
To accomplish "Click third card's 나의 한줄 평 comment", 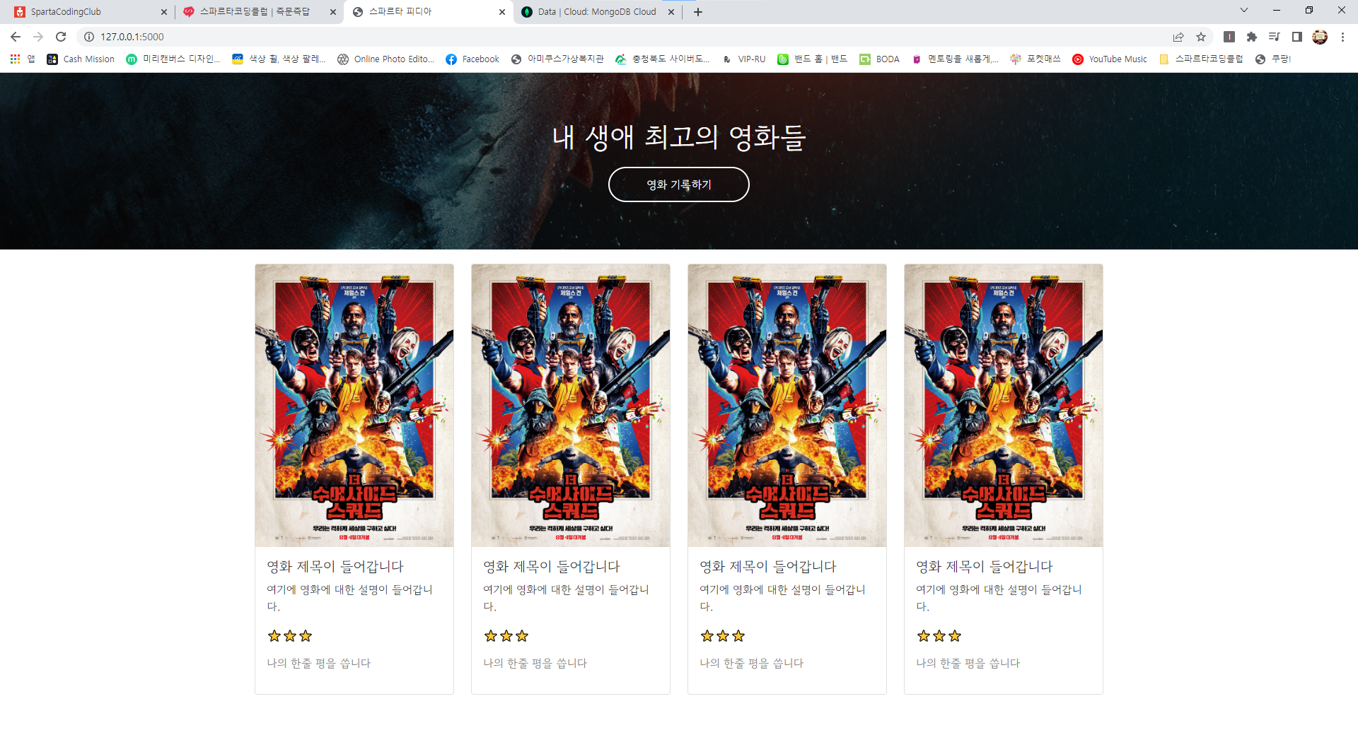I will (x=752, y=663).
